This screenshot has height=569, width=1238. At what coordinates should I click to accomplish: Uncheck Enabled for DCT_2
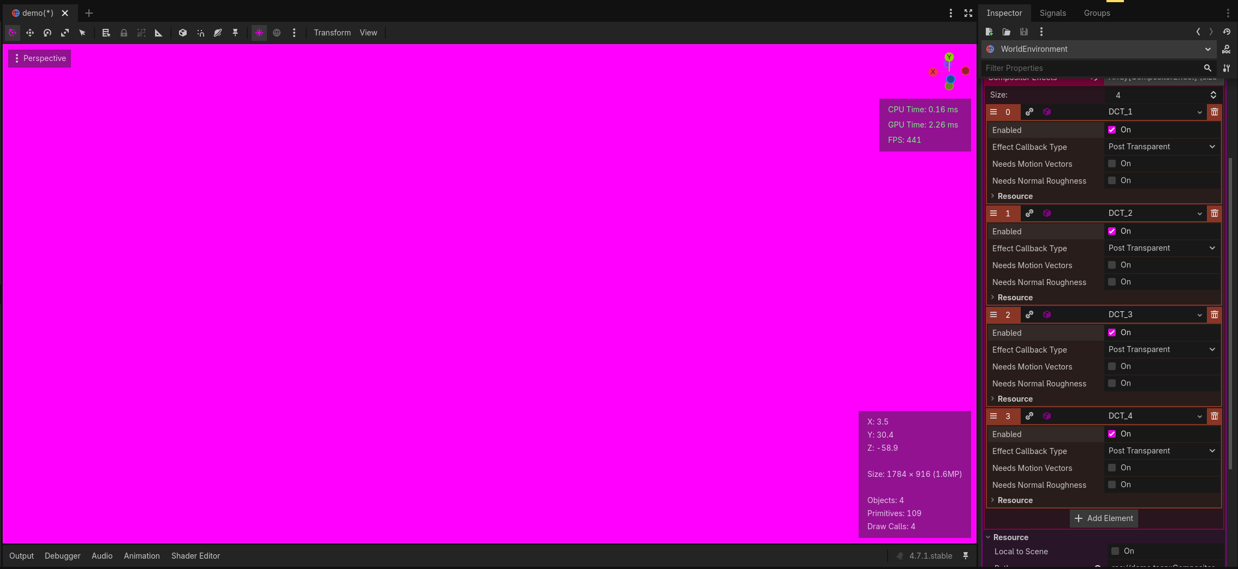tap(1112, 231)
